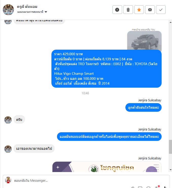Open the pickup truck photo thumbnail
Screen dimensions: 172x188
144,40
